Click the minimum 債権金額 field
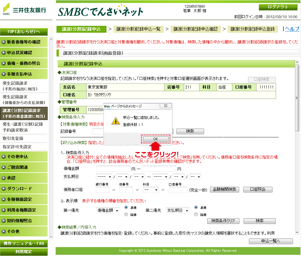Screen dimensions: 301x256 pyautogui.click(x=113, y=169)
